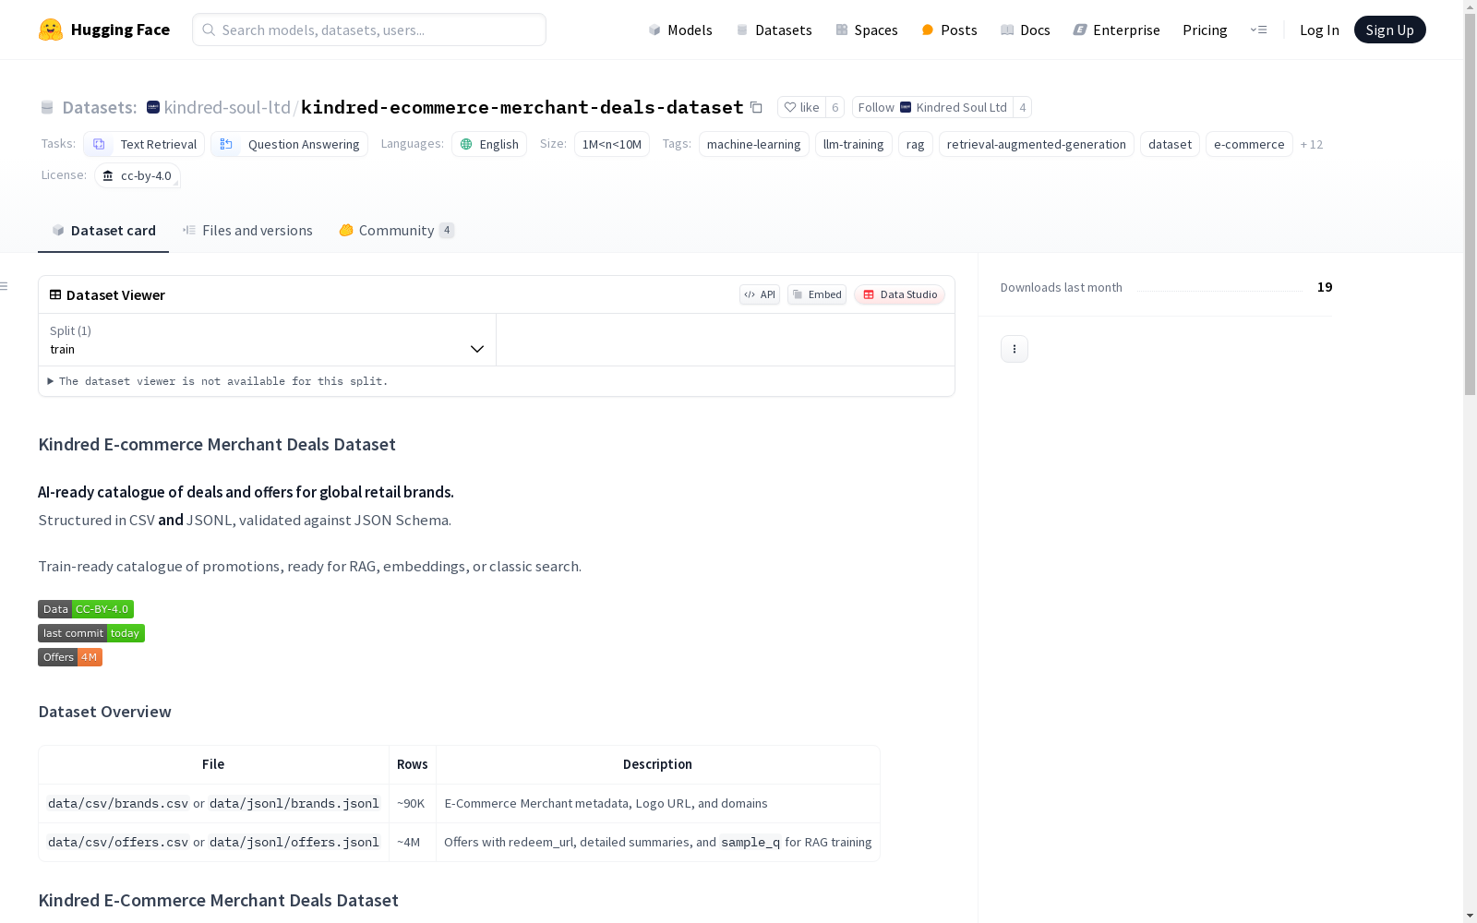Click the 1M<n<10M size tag
The image size is (1477, 923).
click(612, 144)
